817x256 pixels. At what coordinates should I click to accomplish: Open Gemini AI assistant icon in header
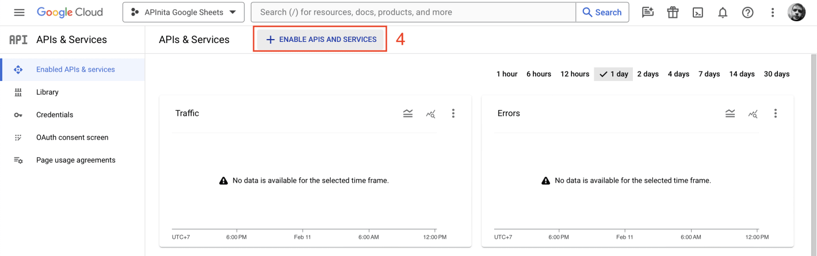click(x=648, y=12)
